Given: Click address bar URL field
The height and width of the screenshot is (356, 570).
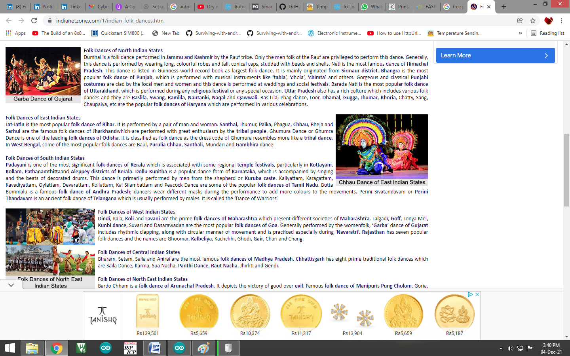Looking at the screenshot, I should click(277, 21).
